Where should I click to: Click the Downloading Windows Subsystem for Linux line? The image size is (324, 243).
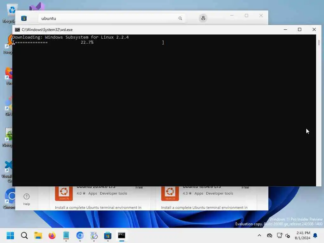tap(71, 37)
